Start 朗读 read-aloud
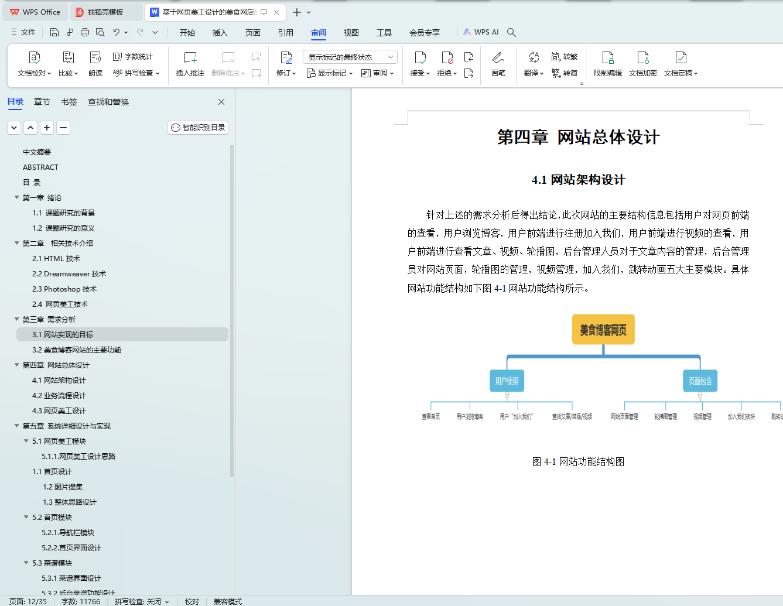Screen dimensions: 783x606 click(x=95, y=64)
